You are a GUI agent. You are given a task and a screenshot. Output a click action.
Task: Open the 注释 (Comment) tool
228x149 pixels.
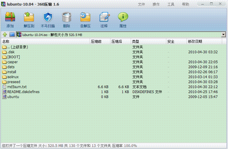coord(104,17)
